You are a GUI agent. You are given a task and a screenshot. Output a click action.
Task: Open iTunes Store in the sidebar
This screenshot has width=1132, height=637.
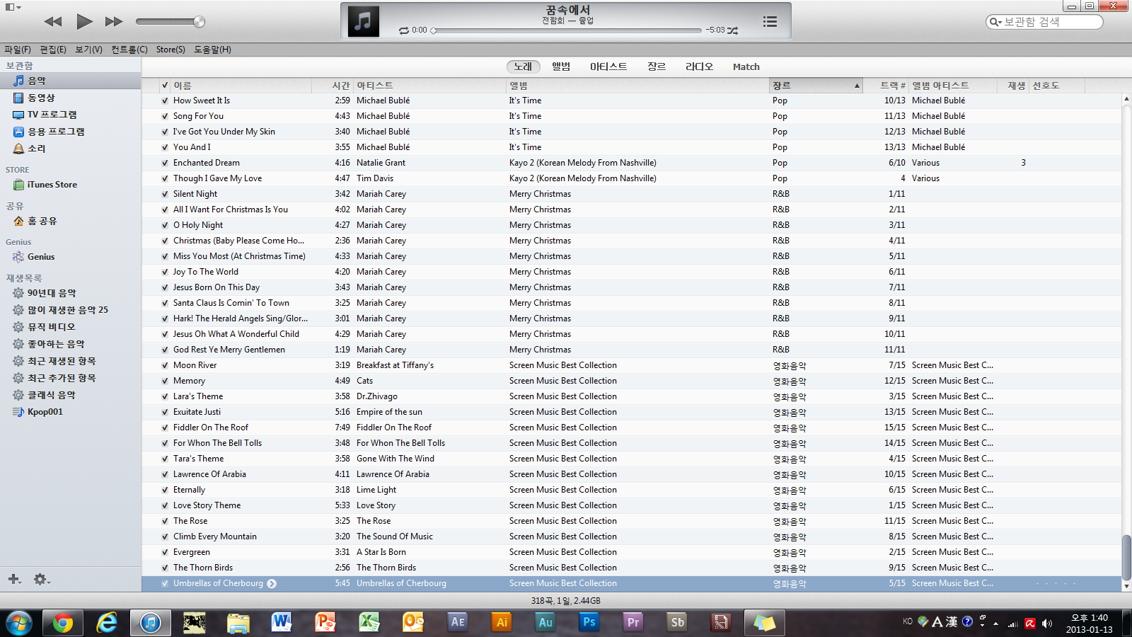pyautogui.click(x=71, y=185)
